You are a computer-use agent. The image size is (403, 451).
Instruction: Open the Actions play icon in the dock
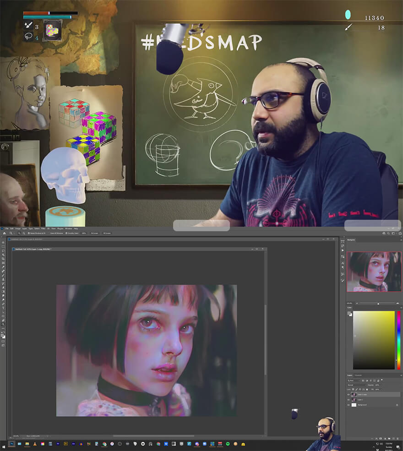pyautogui.click(x=343, y=250)
